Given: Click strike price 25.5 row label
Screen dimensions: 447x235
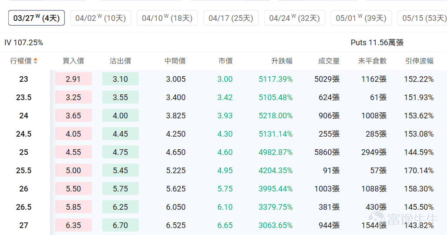Looking at the screenshot, I should pos(24,170).
